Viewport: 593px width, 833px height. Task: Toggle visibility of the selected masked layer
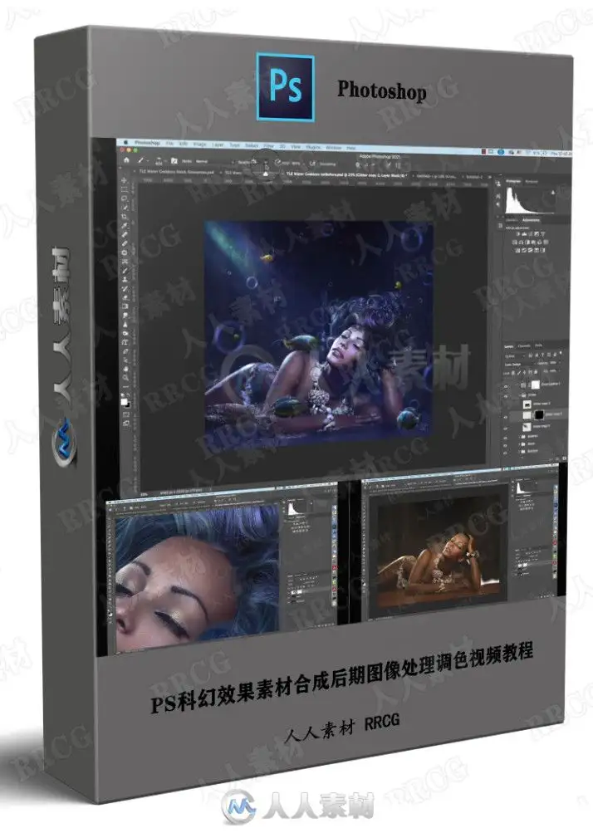pos(505,417)
